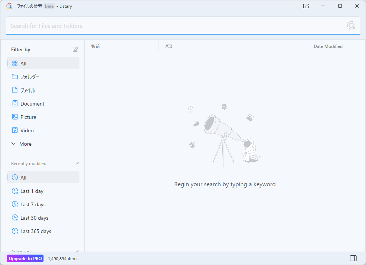Image resolution: width=366 pixels, height=265 pixels.
Task: Click the Listary app logo in title bar
Action: [9, 6]
